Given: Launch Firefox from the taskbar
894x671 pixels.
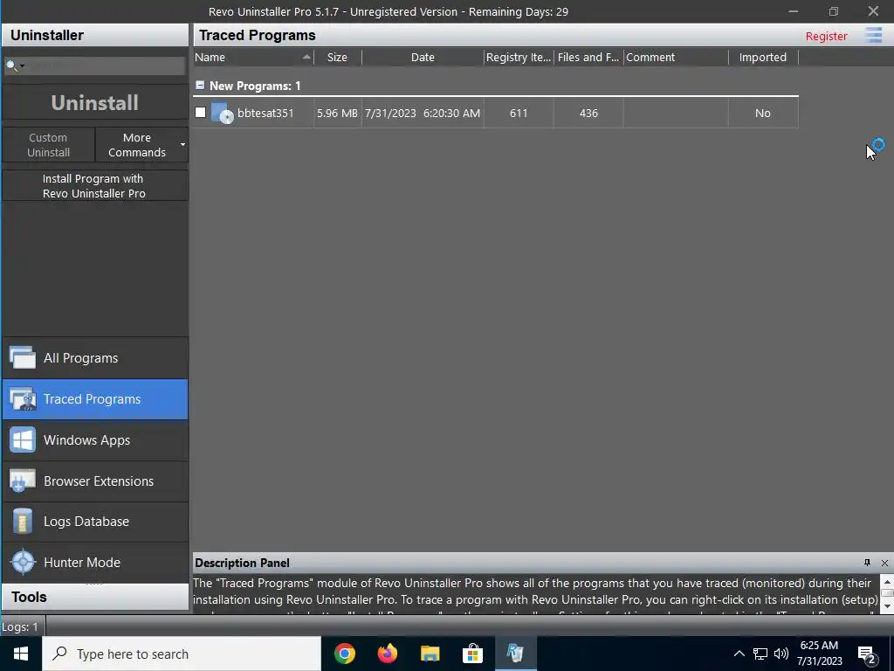Looking at the screenshot, I should point(387,654).
